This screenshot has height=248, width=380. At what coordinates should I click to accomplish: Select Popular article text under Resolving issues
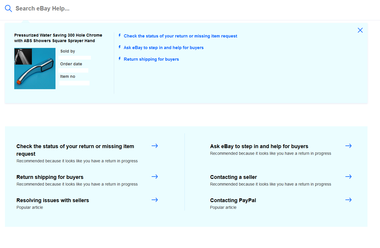tap(30, 207)
